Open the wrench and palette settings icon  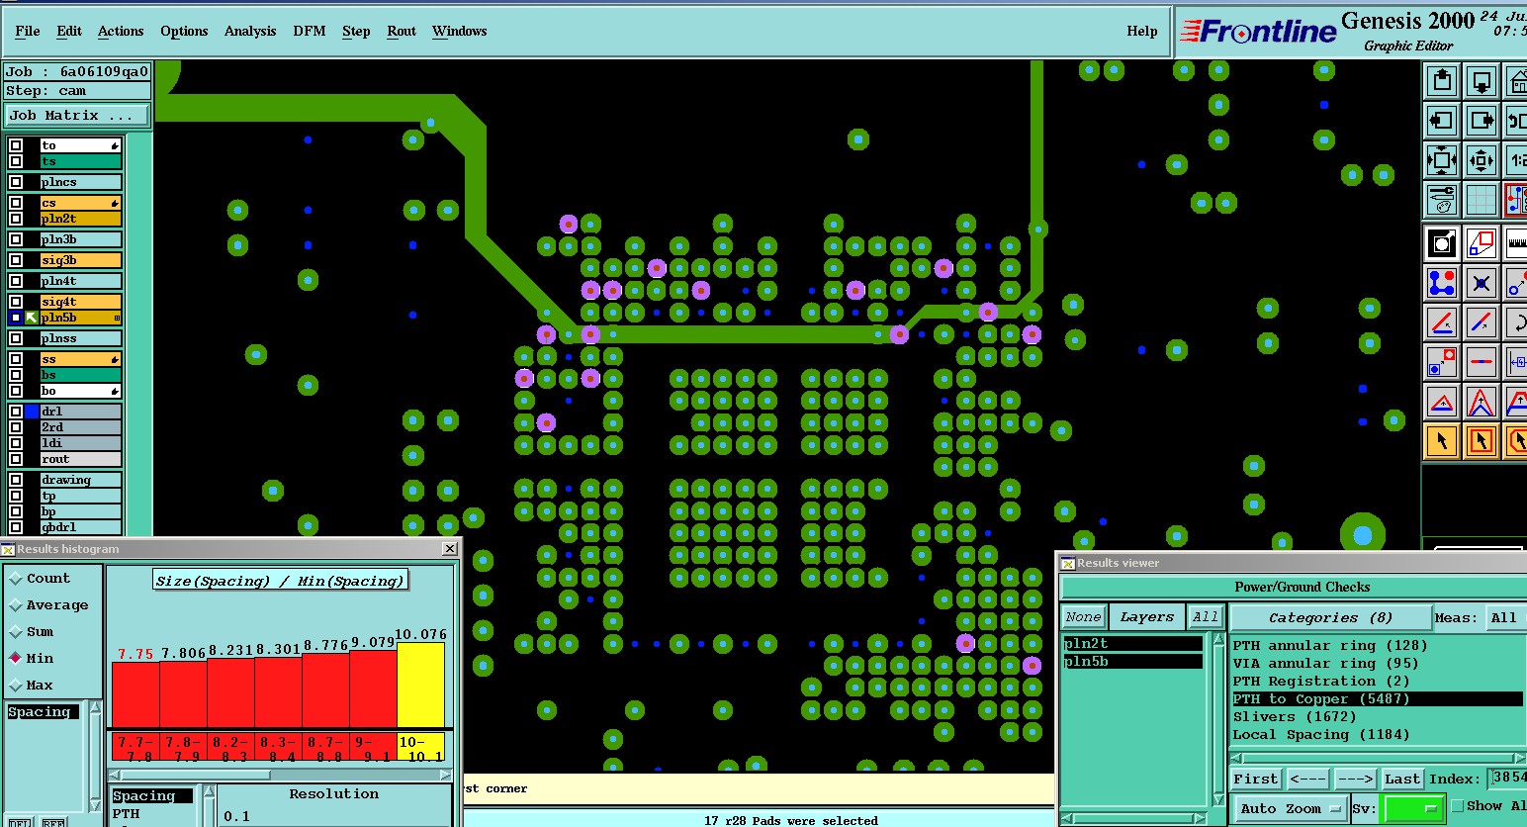point(1441,199)
